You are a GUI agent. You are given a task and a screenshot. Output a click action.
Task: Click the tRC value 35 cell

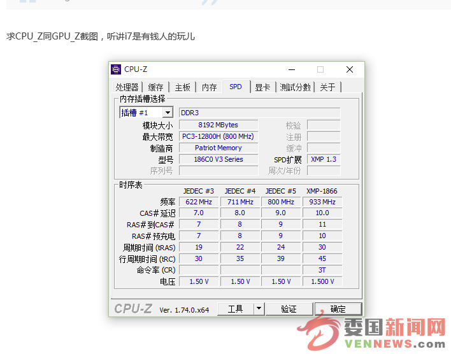tap(240, 258)
